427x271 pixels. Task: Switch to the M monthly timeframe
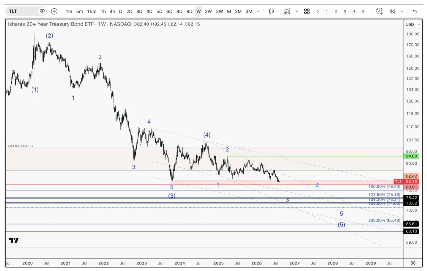tap(229, 11)
